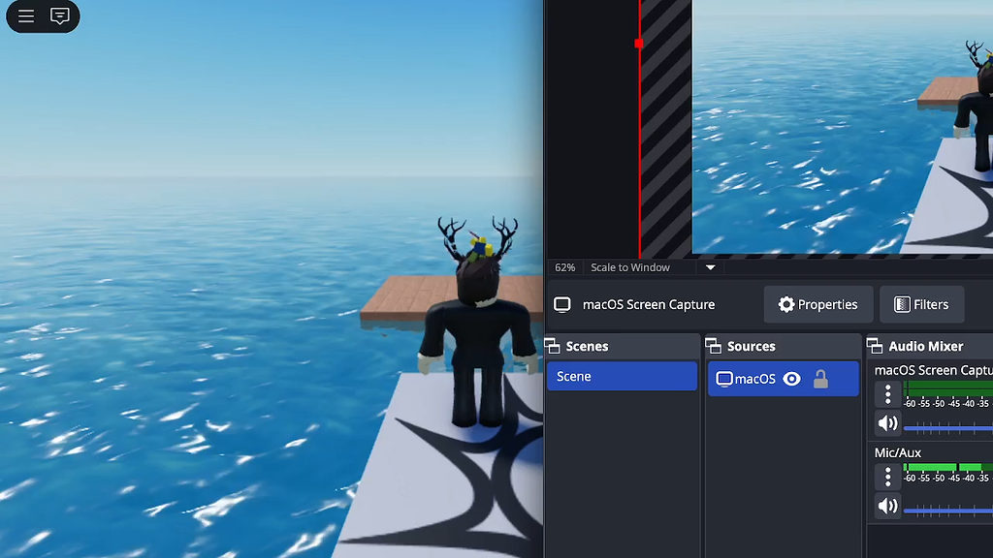Viewport: 993px width, 558px height.
Task: Mute the macOS Screen Capture audio
Action: (888, 423)
